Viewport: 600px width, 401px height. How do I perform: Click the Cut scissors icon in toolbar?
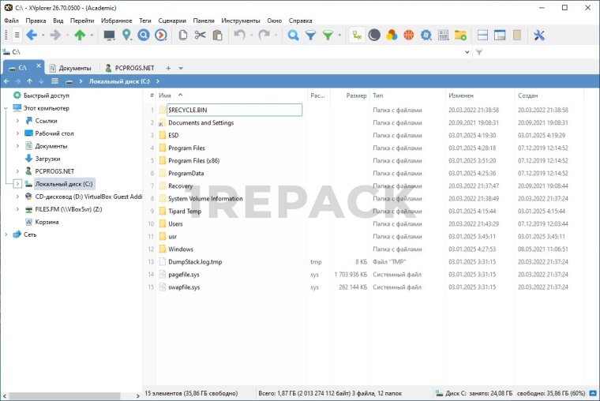(x=200, y=35)
